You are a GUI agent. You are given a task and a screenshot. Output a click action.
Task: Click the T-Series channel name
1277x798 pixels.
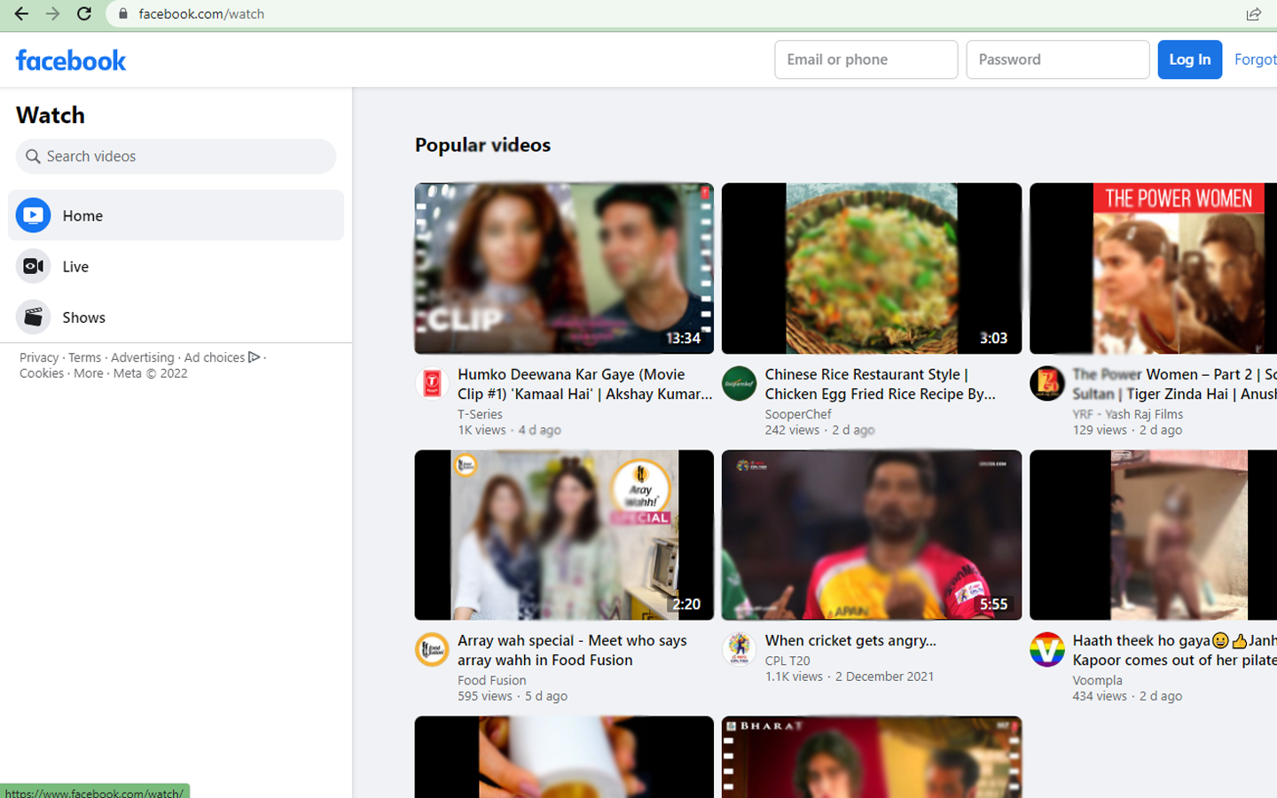(x=480, y=414)
